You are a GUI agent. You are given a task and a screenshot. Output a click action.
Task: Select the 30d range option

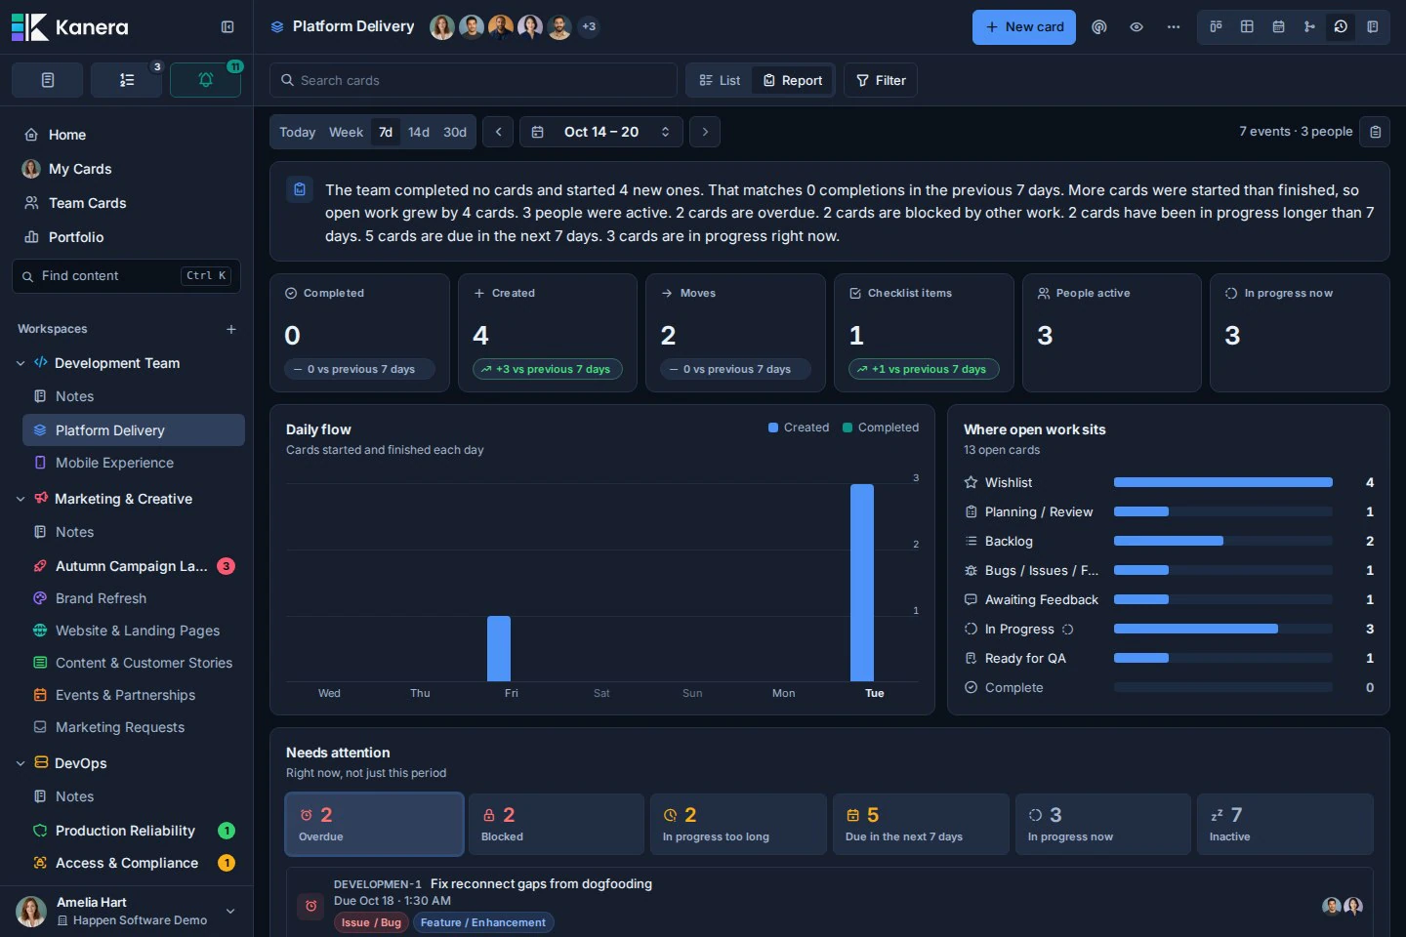click(x=455, y=132)
